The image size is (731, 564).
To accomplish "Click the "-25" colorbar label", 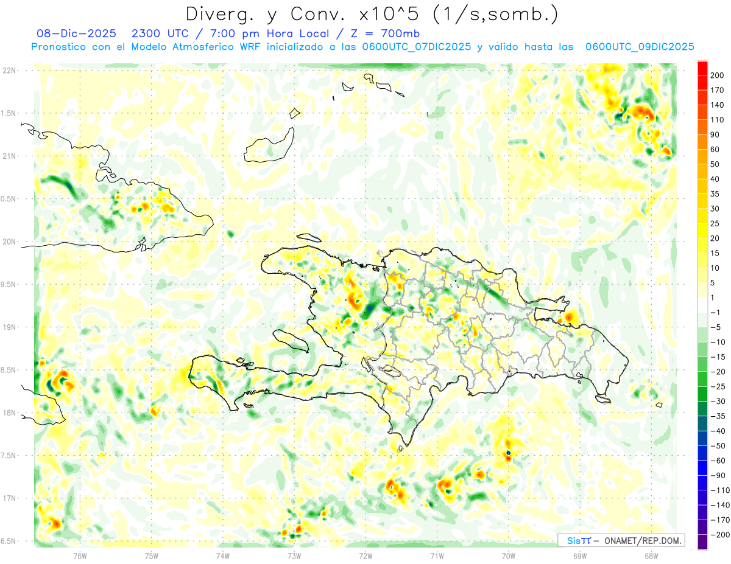I will [x=719, y=386].
